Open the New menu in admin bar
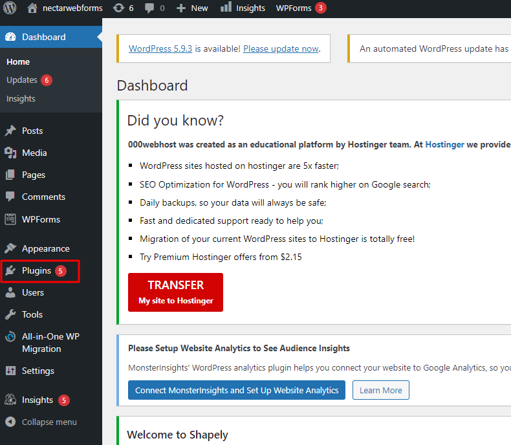 click(x=199, y=8)
